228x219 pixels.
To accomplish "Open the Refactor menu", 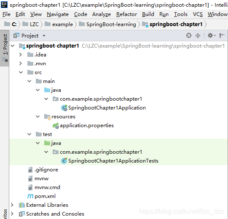I will (126, 14).
